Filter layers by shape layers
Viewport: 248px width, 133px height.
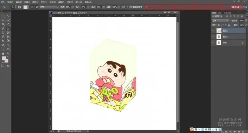pyautogui.click(x=238, y=16)
